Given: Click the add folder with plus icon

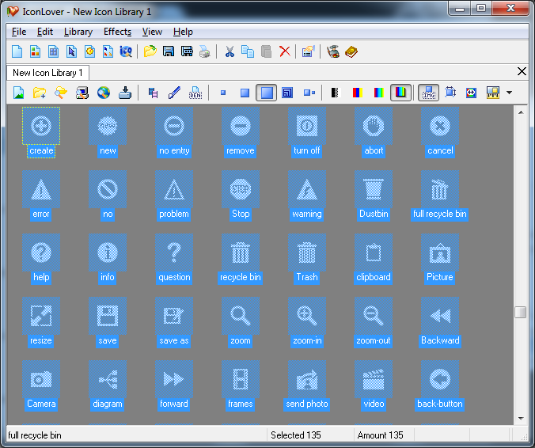Looking at the screenshot, I should point(40,93).
